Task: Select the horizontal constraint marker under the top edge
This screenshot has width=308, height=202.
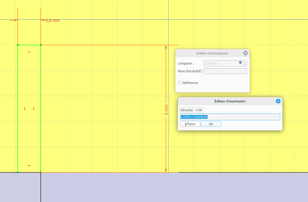Action: click(29, 52)
